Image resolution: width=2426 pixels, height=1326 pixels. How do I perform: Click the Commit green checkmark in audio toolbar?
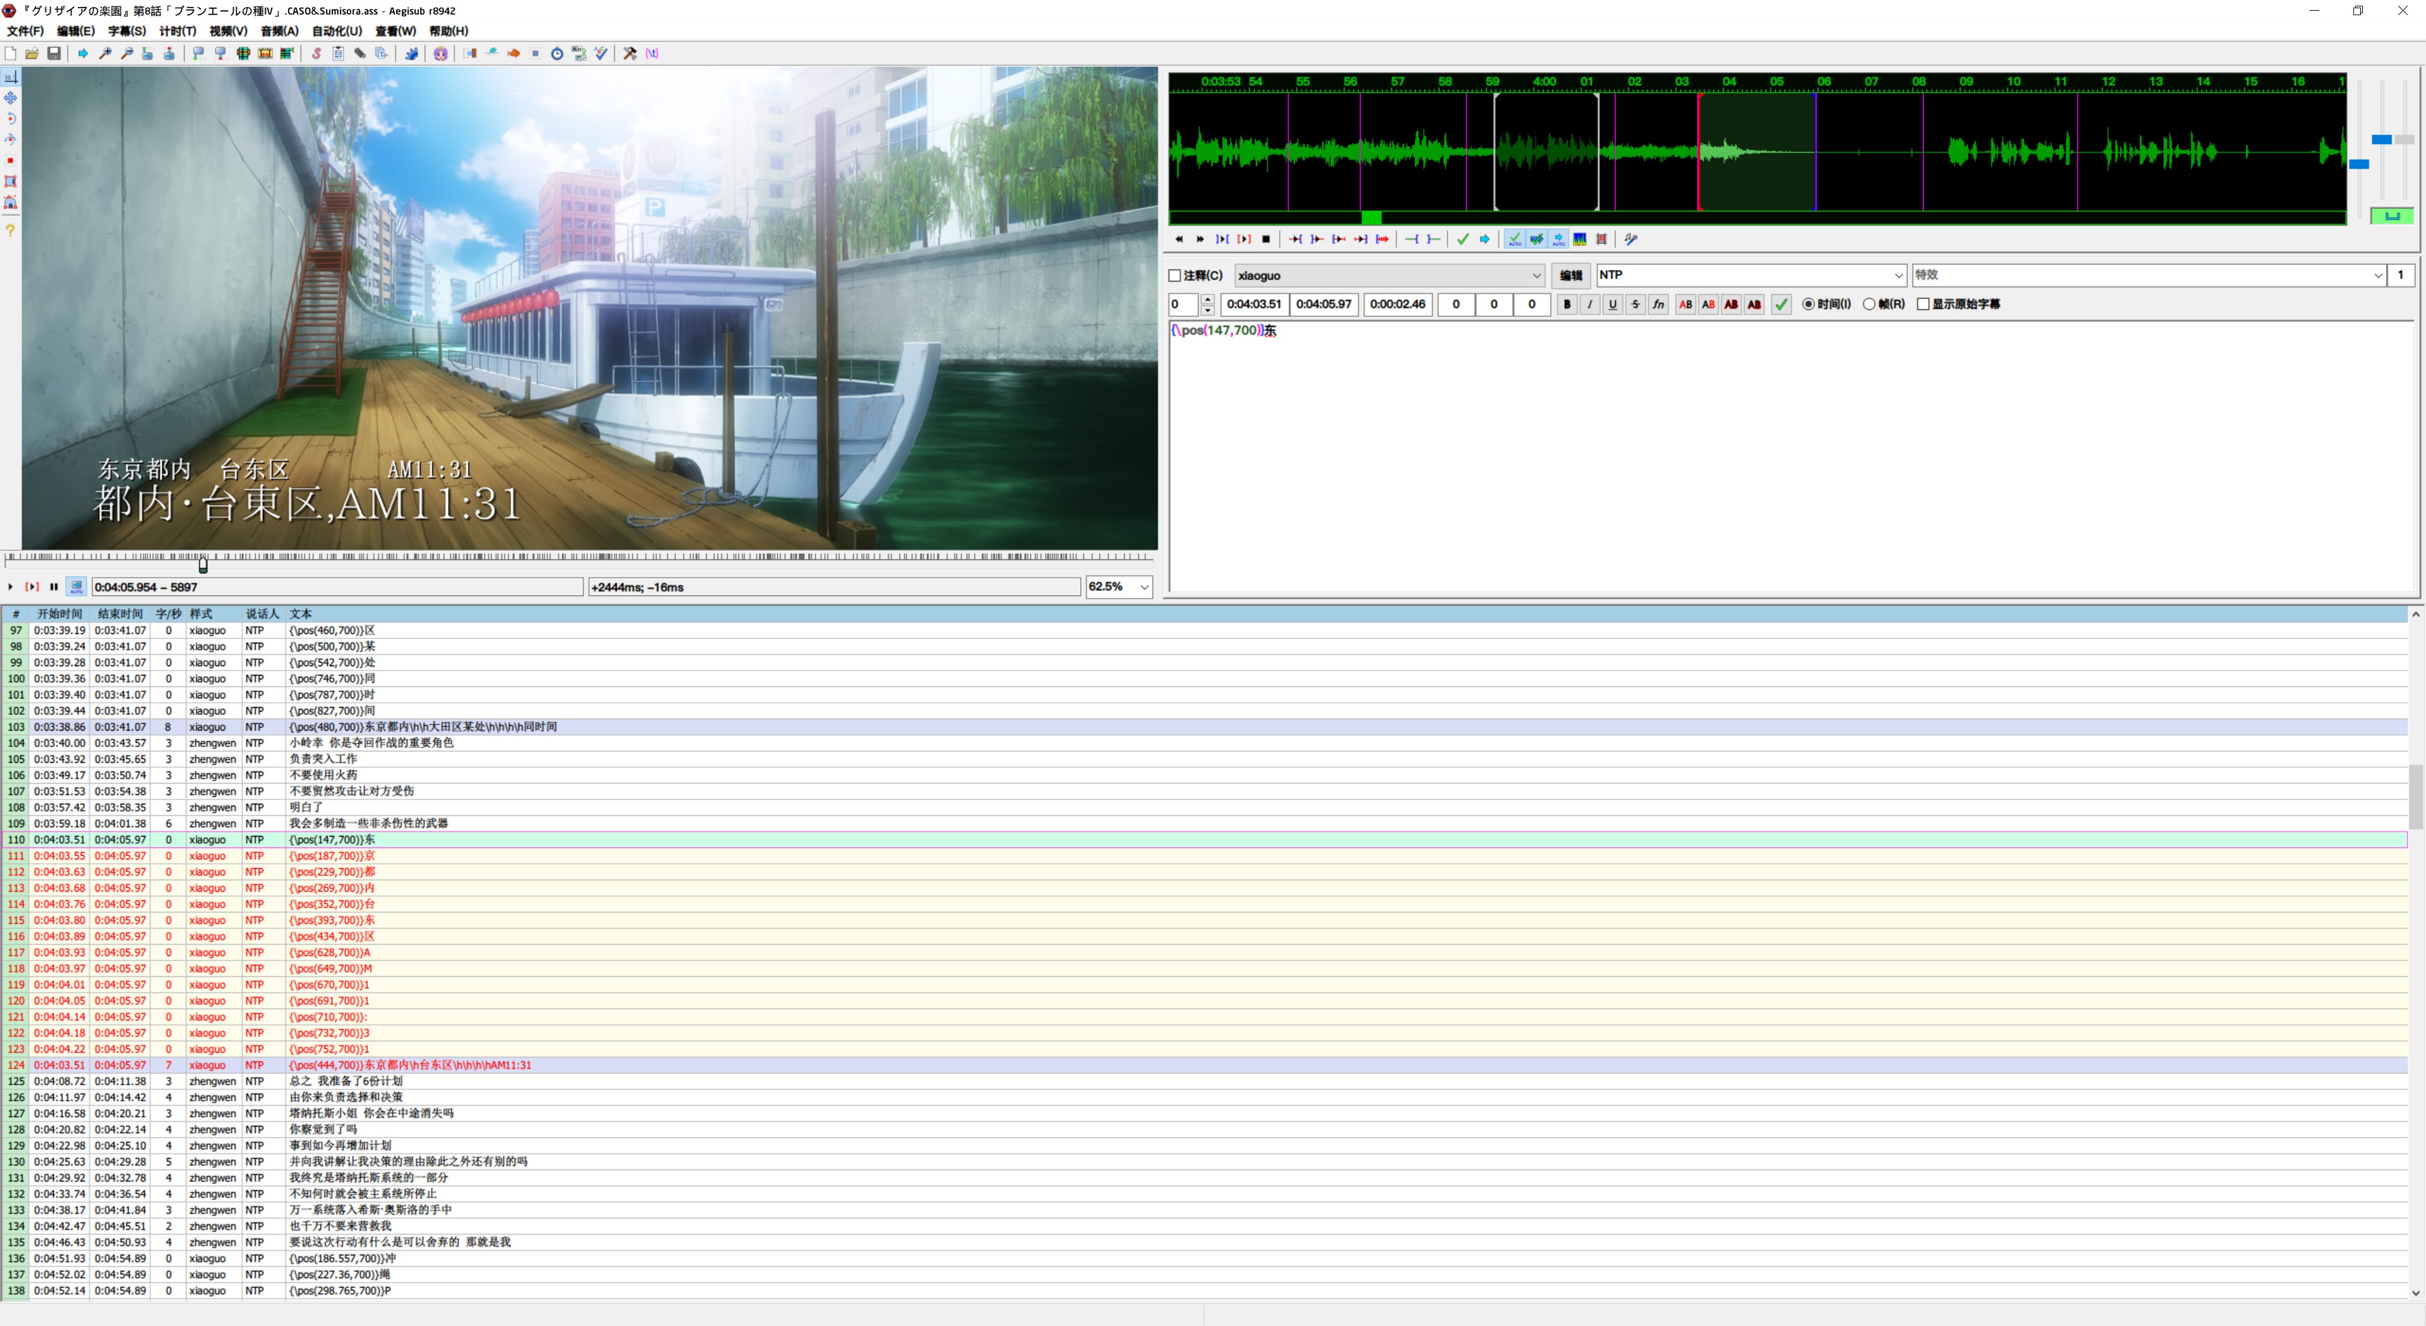(1463, 239)
